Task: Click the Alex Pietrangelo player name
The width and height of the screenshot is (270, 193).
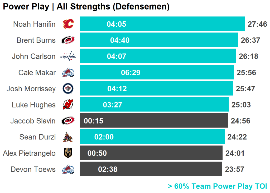Action: point(29,153)
